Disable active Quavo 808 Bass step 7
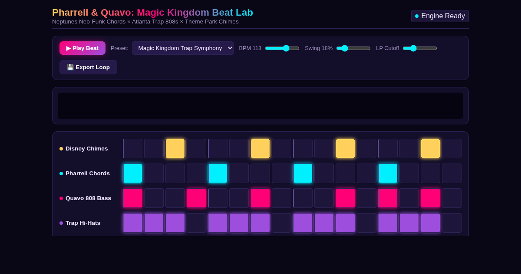This screenshot has height=274, width=521. click(260, 198)
